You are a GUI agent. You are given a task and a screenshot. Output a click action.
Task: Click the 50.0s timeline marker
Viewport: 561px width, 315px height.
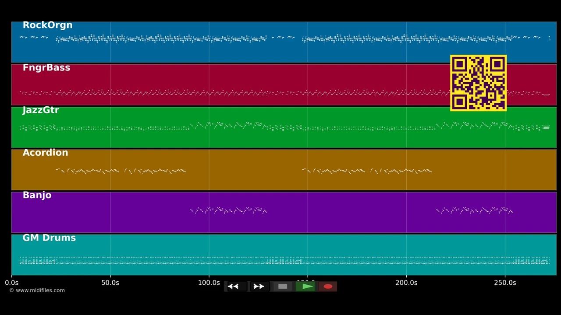(110, 283)
